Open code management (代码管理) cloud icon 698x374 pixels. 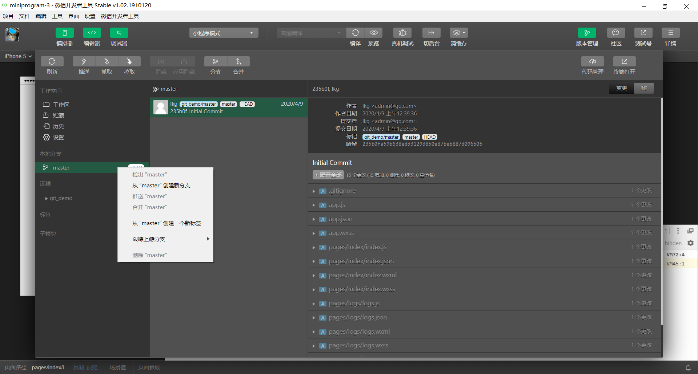click(593, 61)
